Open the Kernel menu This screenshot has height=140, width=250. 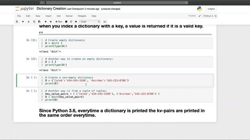coord(69,16)
